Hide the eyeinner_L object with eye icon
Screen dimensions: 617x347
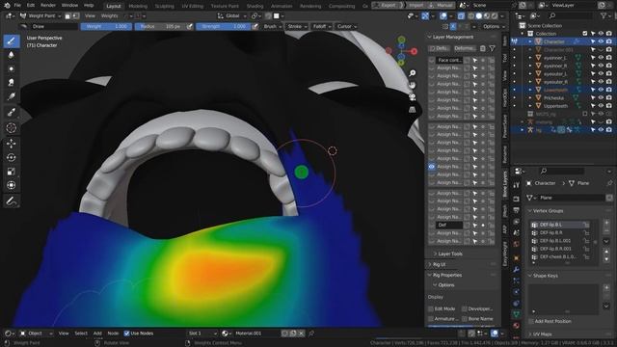point(601,58)
